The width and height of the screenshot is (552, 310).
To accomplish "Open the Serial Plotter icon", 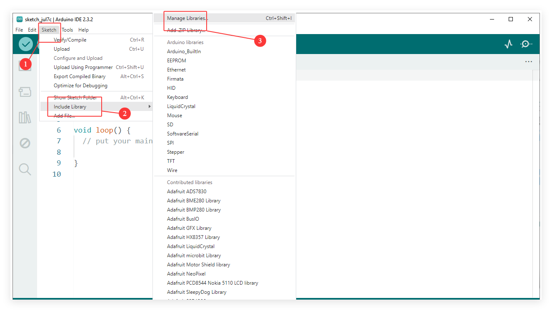I will click(508, 44).
